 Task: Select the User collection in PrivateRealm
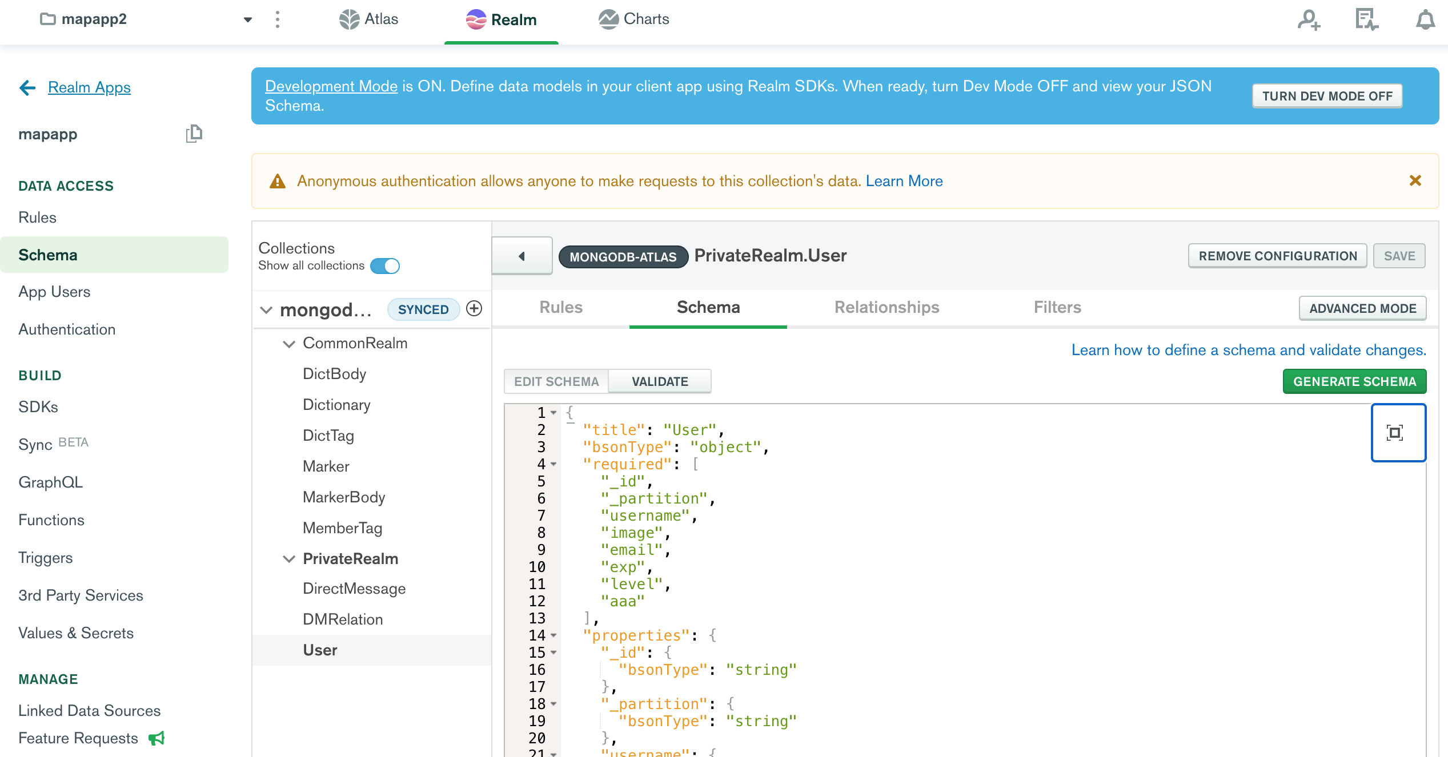pos(320,650)
